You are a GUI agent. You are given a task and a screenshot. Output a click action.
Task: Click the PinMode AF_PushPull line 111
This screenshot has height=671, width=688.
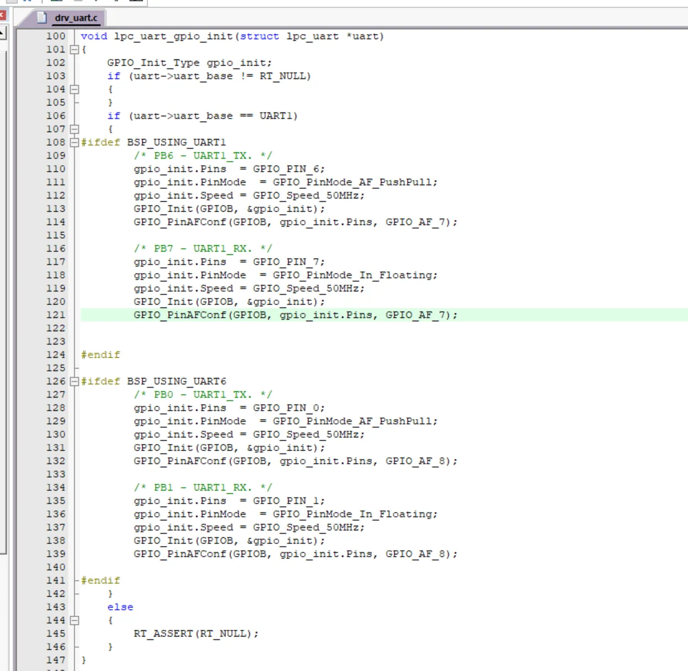coord(286,182)
